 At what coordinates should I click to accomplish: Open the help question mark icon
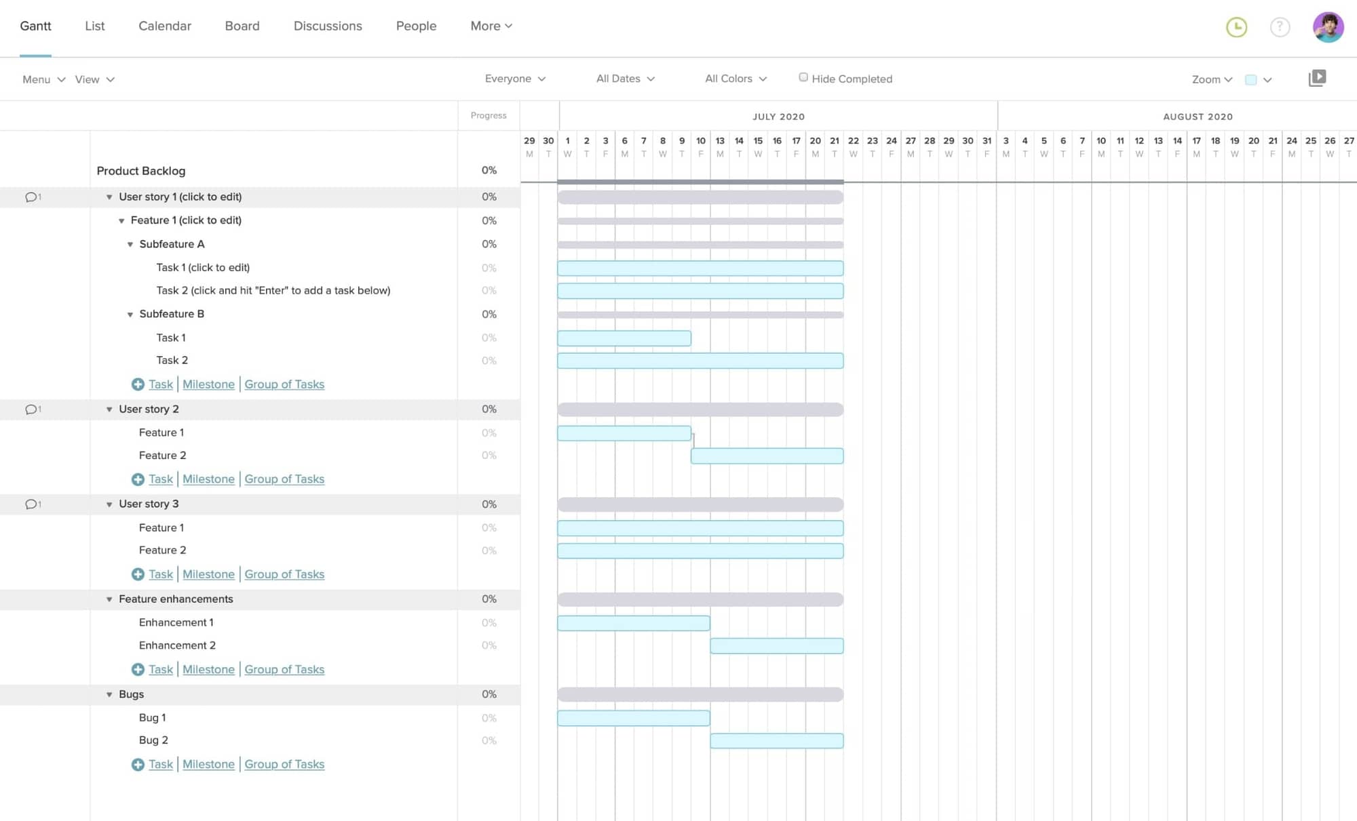[1280, 27]
